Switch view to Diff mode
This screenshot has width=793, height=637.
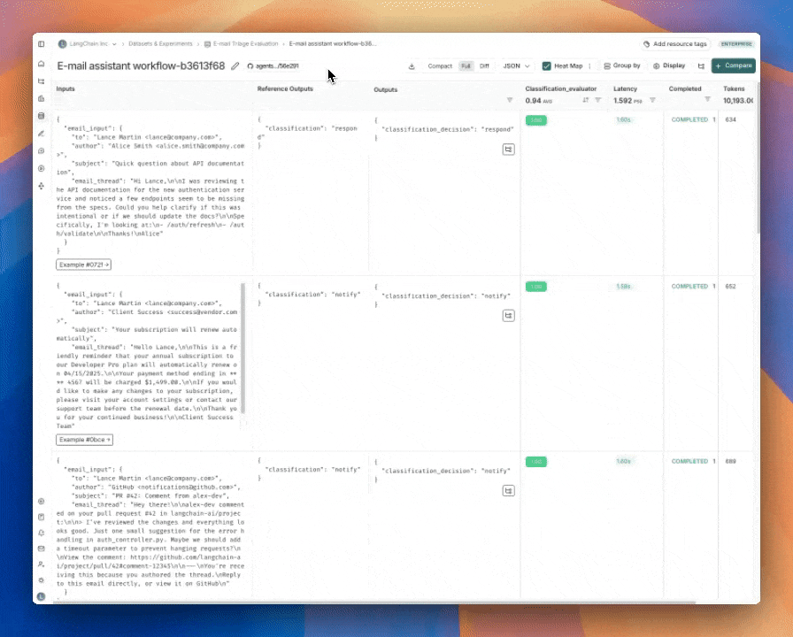[x=484, y=65]
